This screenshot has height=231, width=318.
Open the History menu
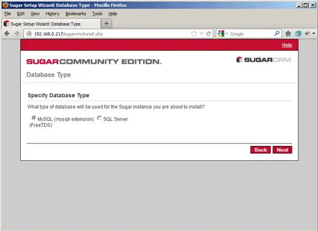[x=52, y=13]
